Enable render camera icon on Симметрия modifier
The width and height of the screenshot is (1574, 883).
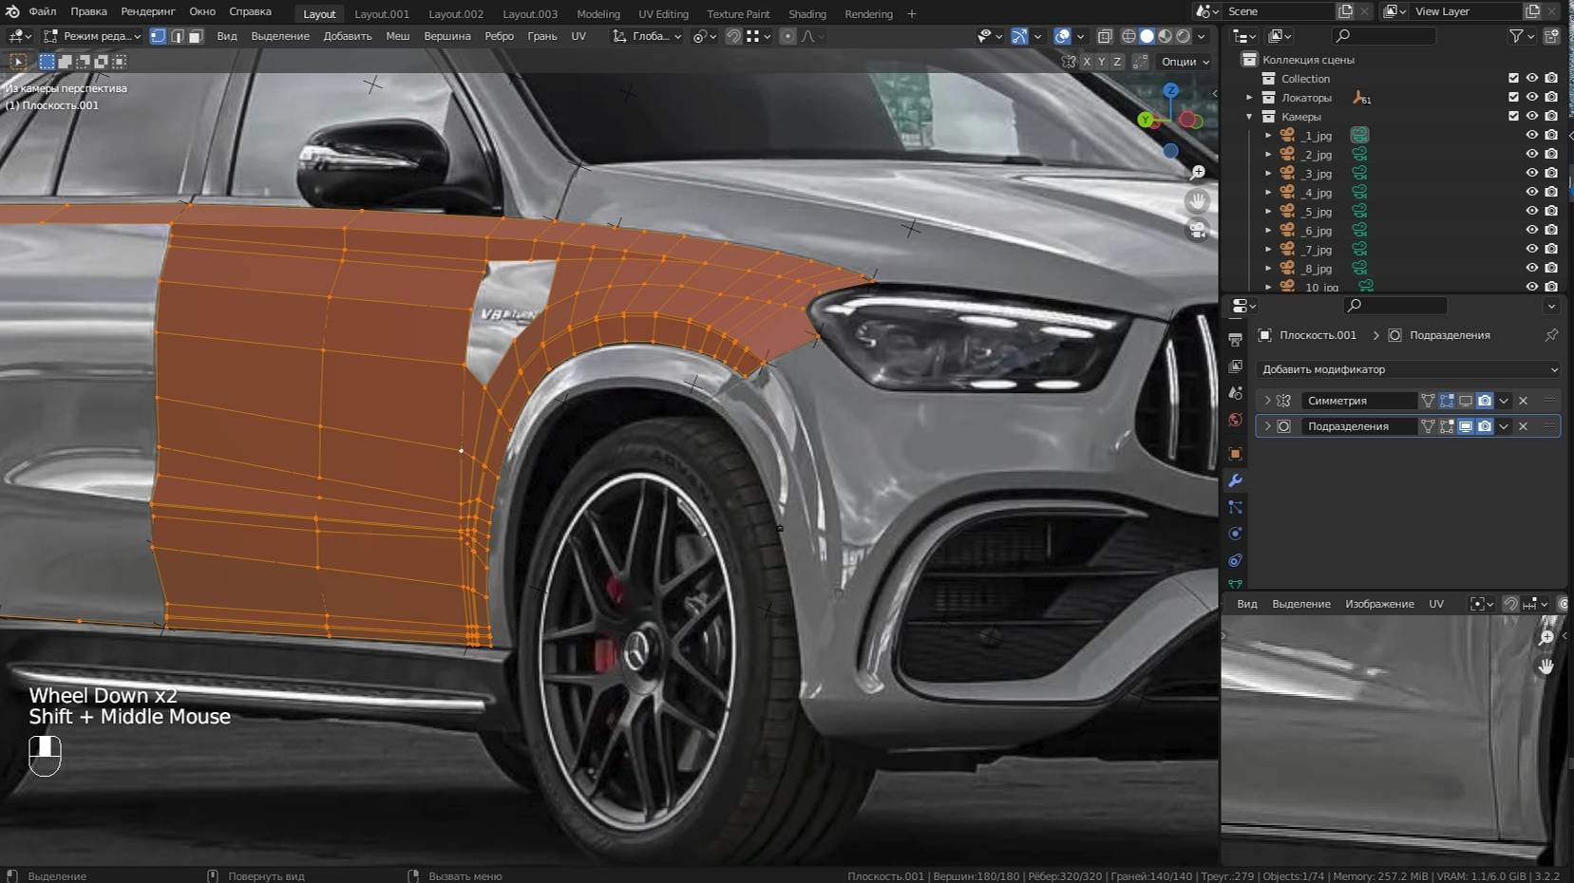point(1485,400)
